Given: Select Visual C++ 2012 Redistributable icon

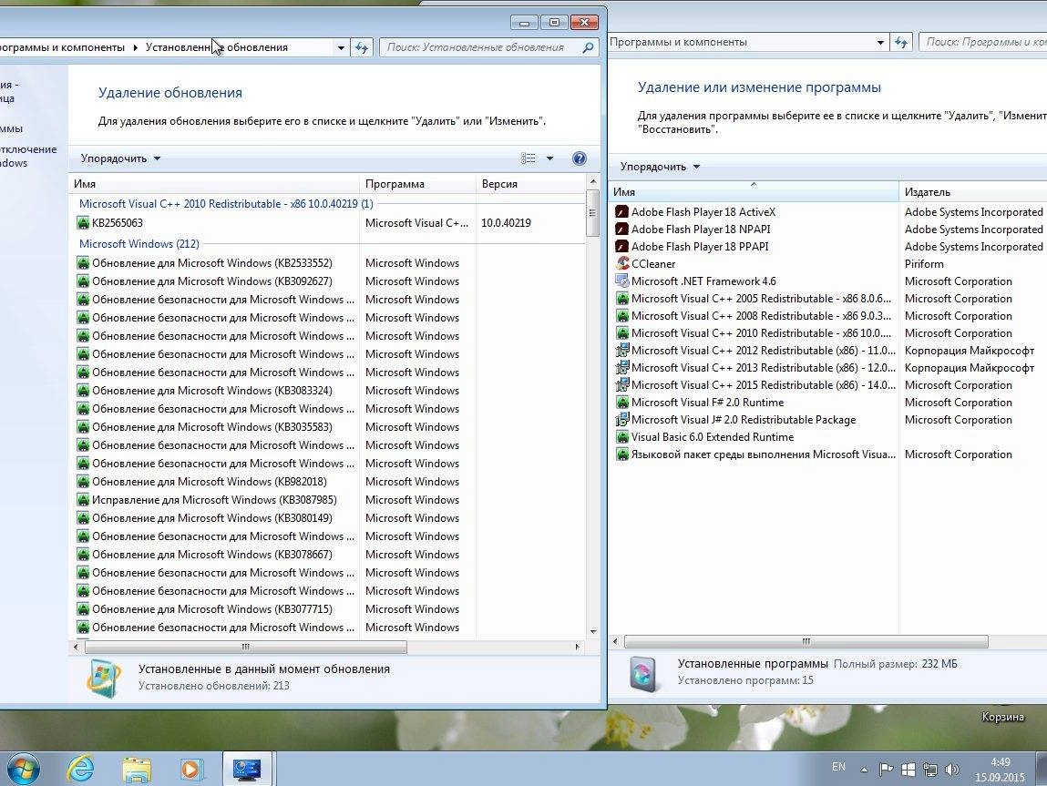Looking at the screenshot, I should pyautogui.click(x=622, y=351).
